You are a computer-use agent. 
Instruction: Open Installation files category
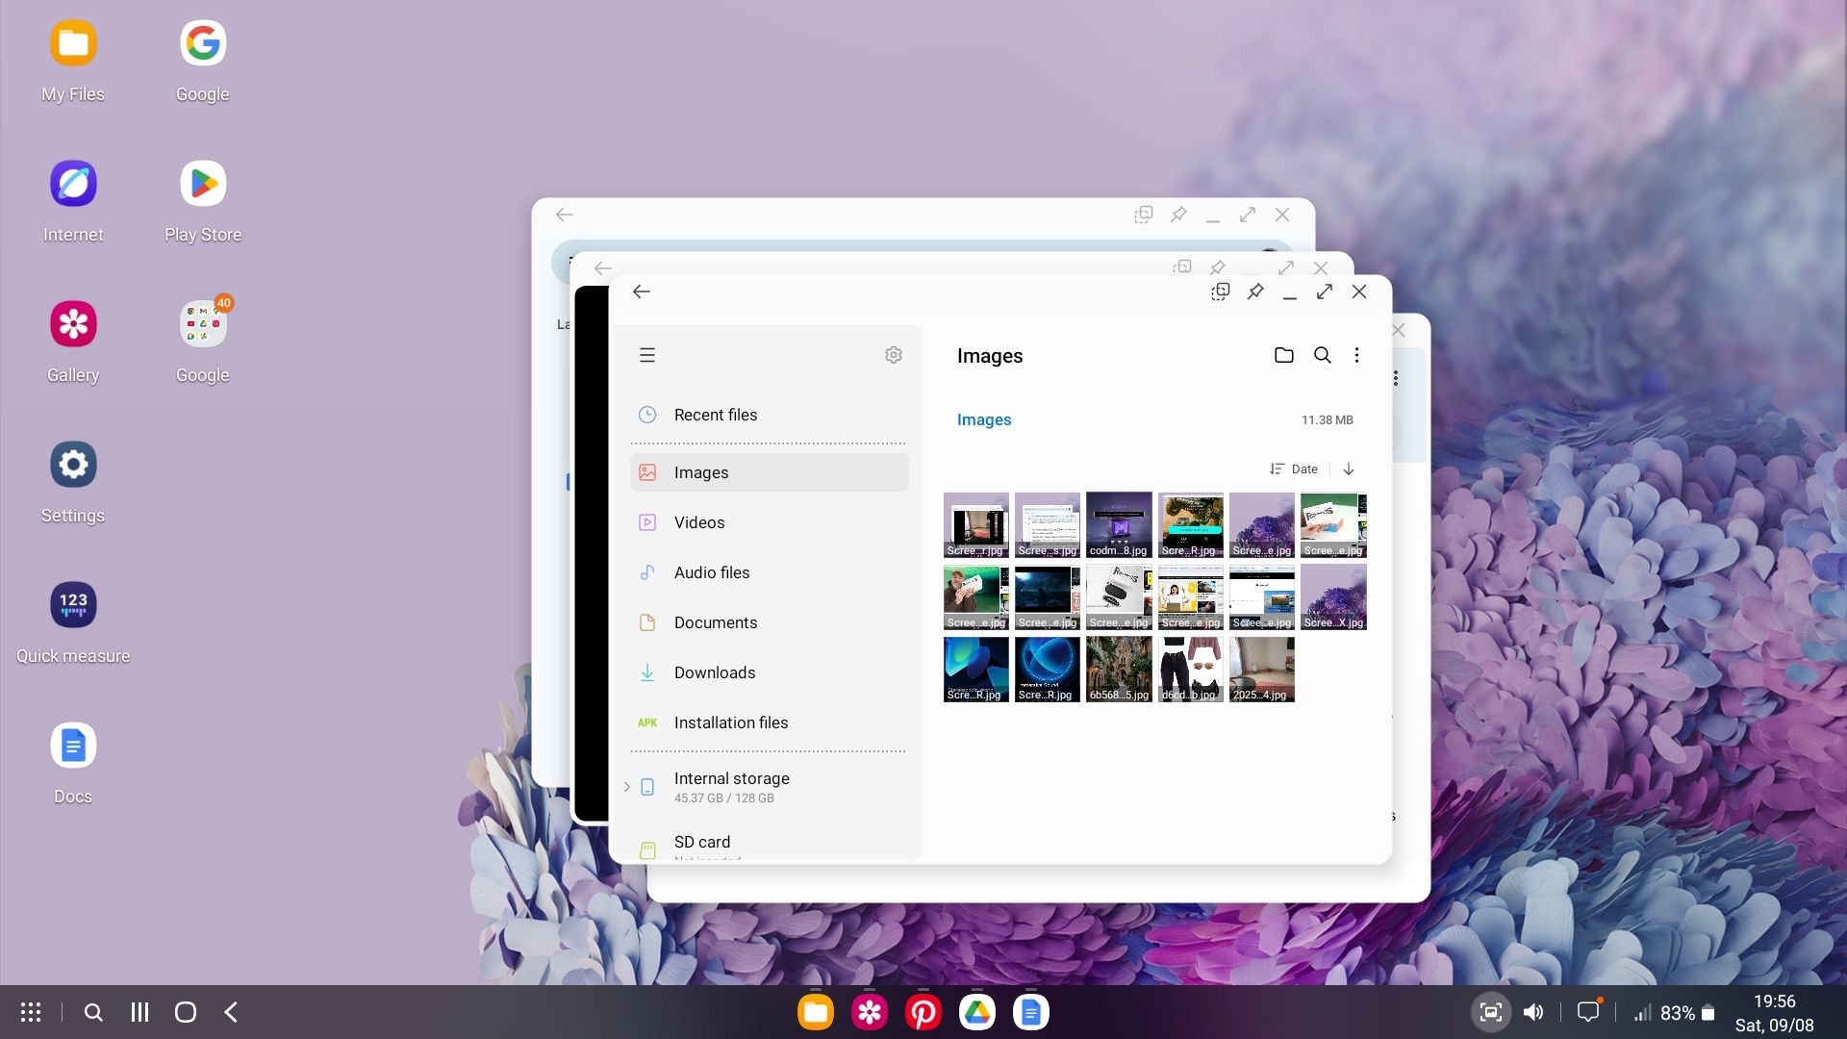pyautogui.click(x=769, y=722)
